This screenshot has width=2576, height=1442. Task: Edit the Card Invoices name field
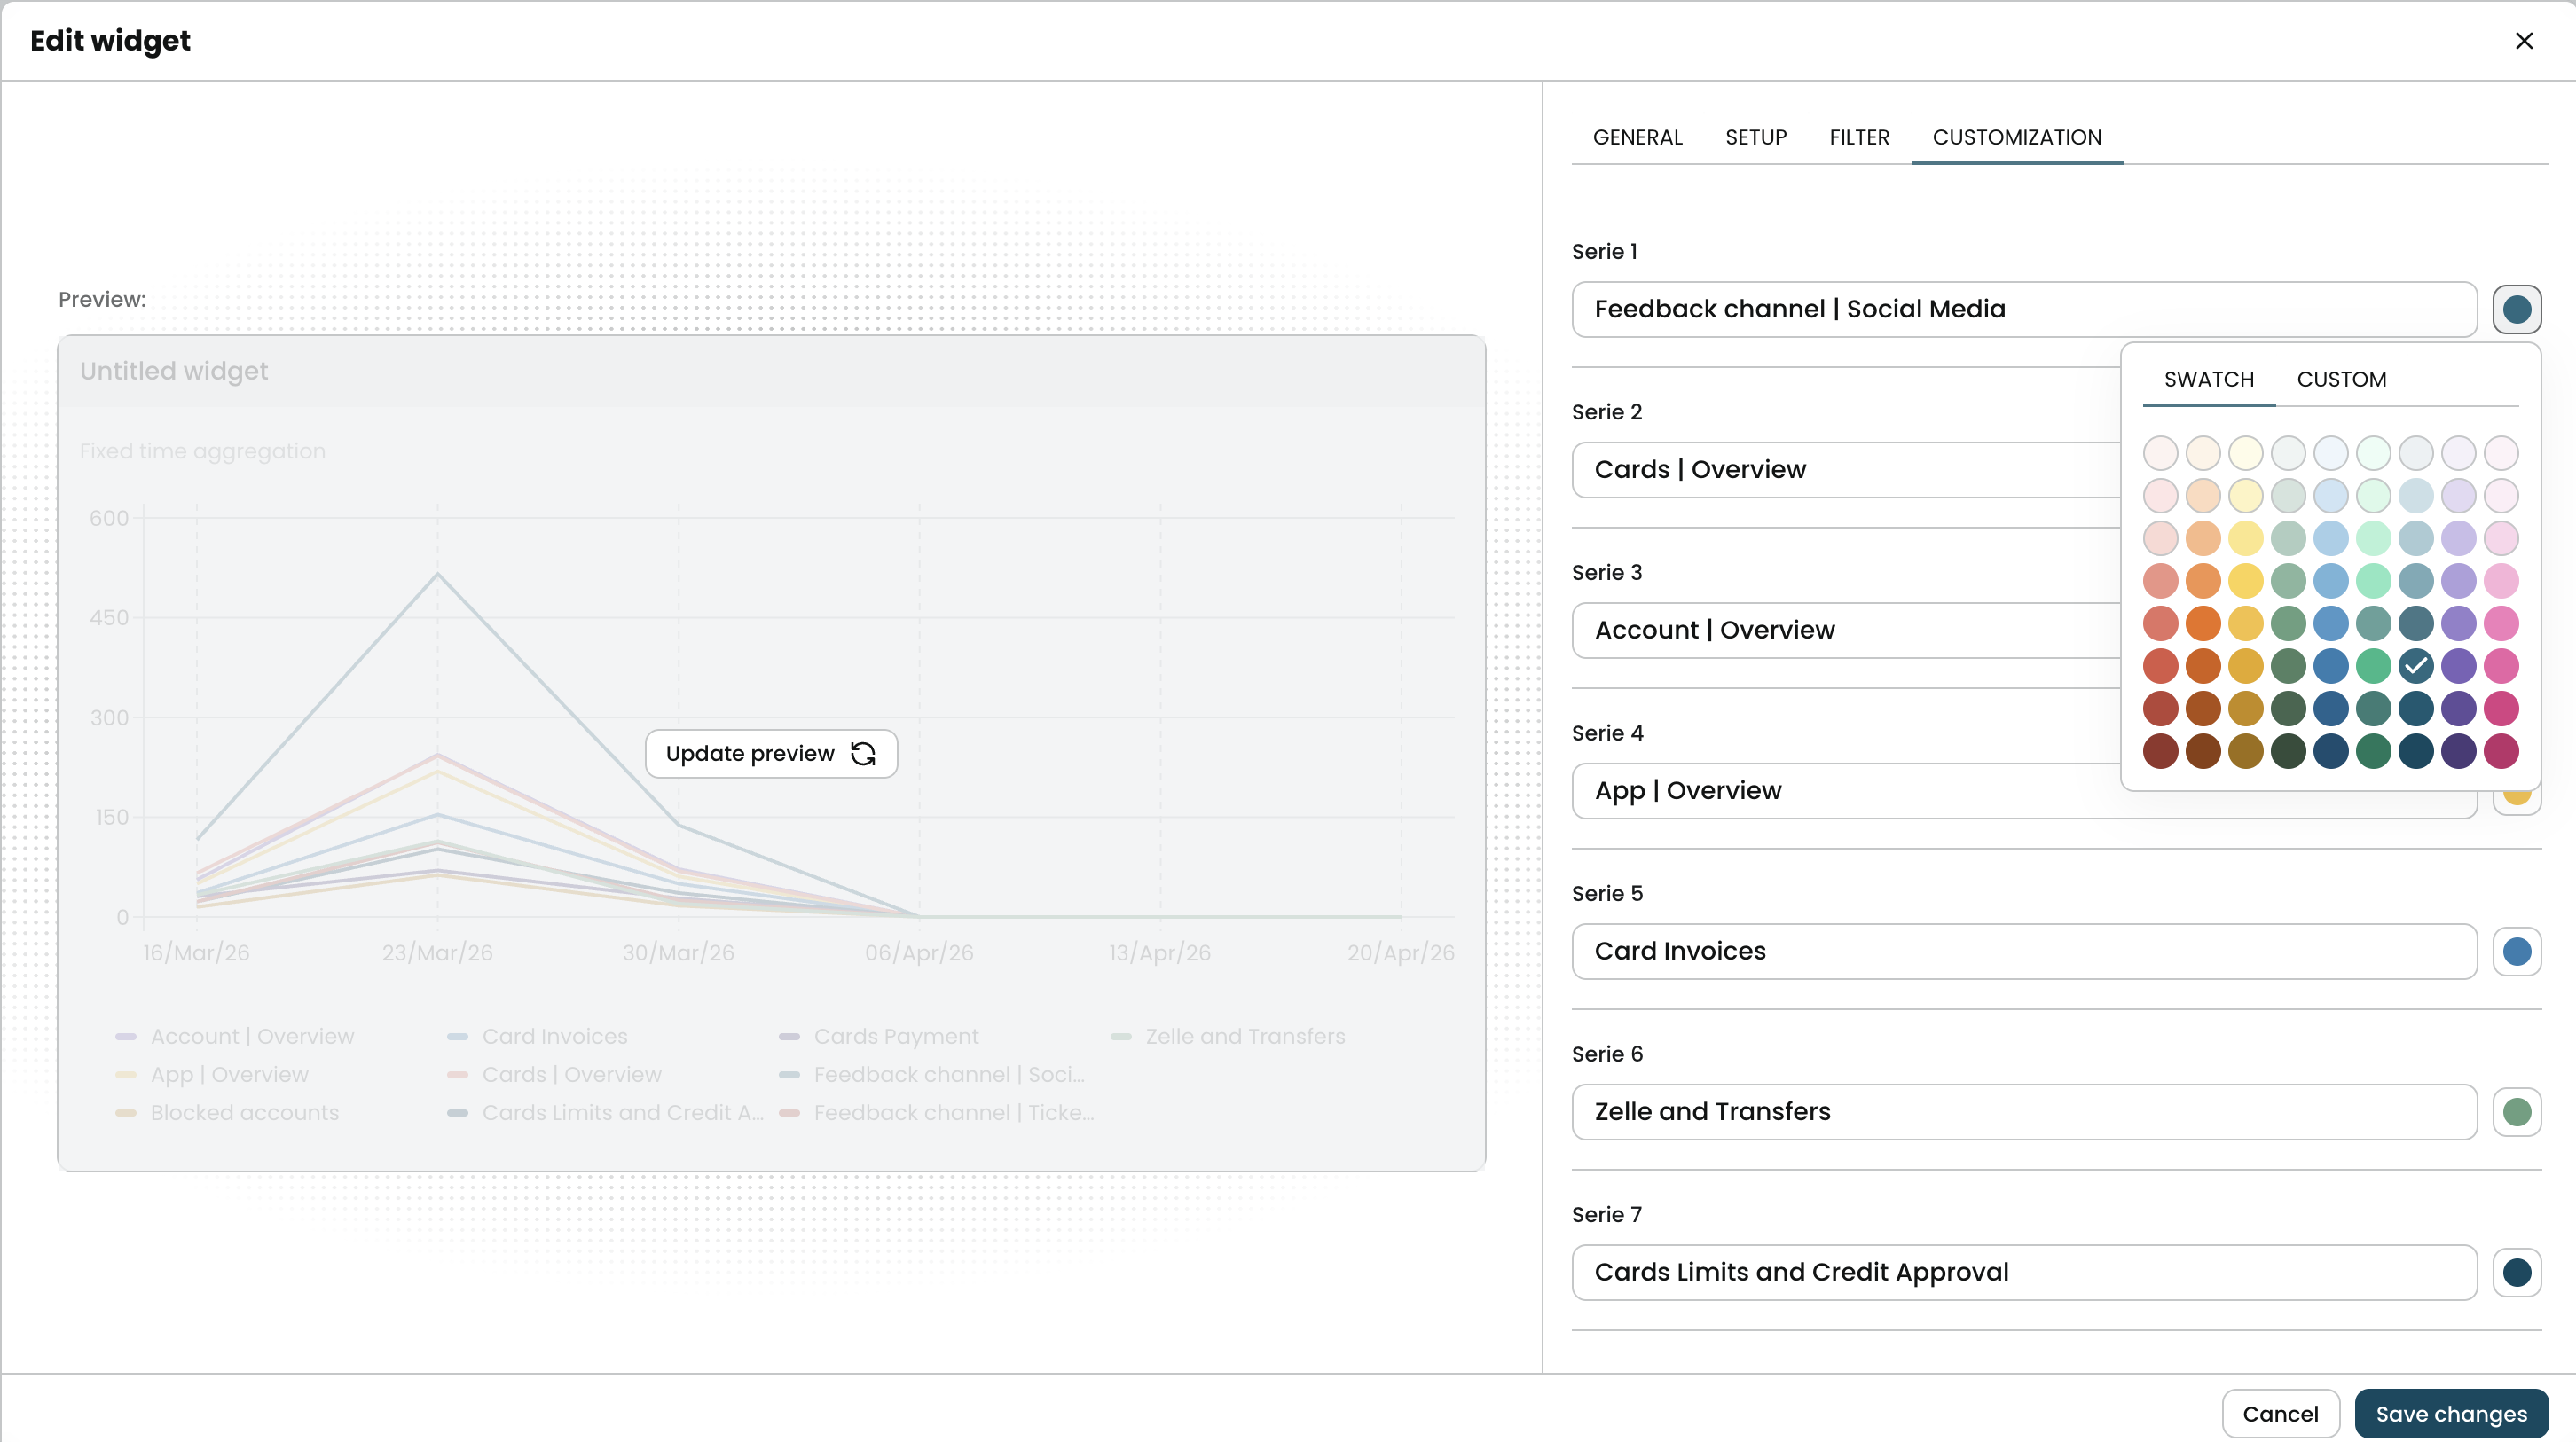pos(2024,951)
